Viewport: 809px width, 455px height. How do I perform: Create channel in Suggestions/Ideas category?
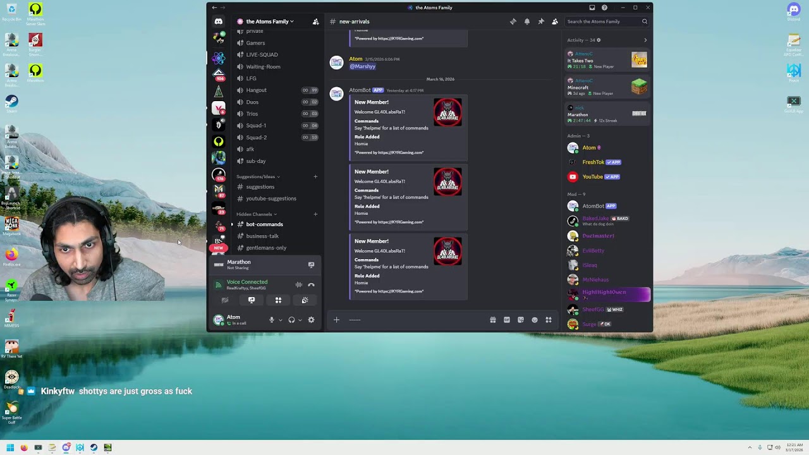(x=315, y=176)
